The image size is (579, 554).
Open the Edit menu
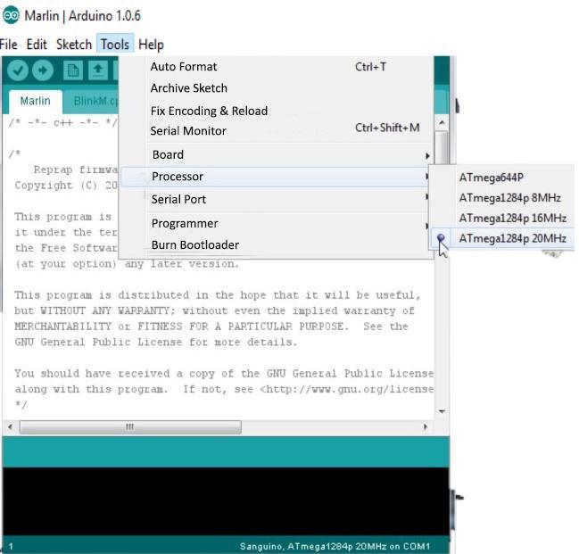click(x=37, y=45)
